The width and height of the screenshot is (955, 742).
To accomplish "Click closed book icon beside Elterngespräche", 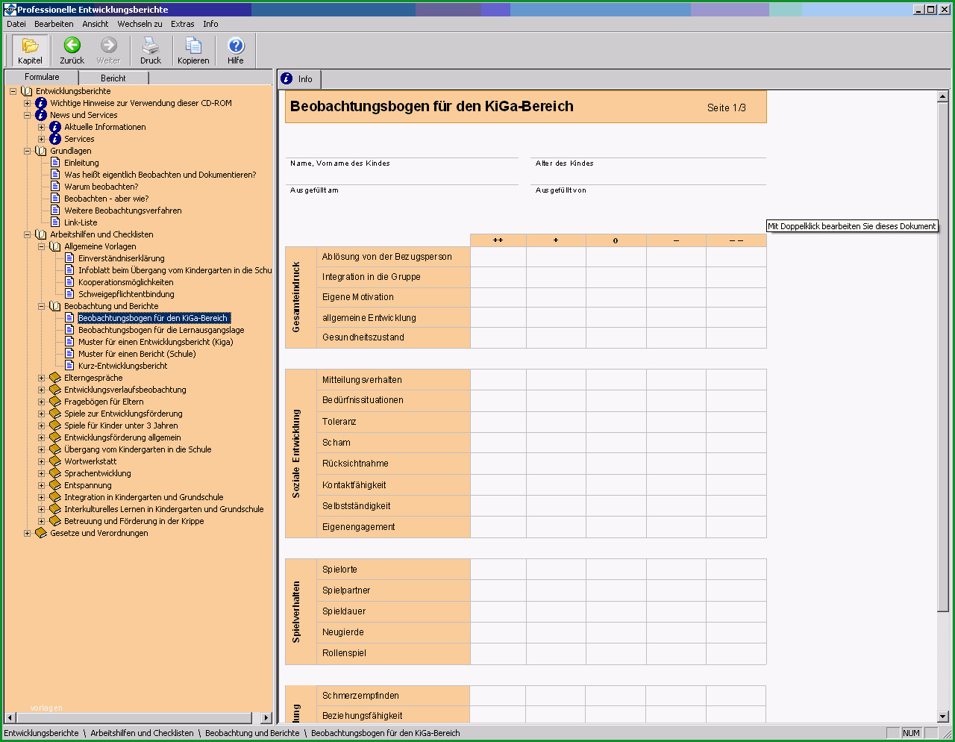I will (x=55, y=378).
